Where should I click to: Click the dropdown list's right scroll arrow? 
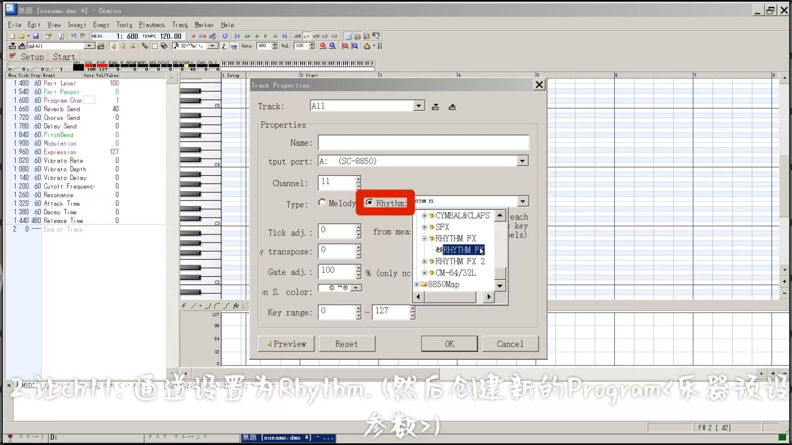pyautogui.click(x=489, y=297)
